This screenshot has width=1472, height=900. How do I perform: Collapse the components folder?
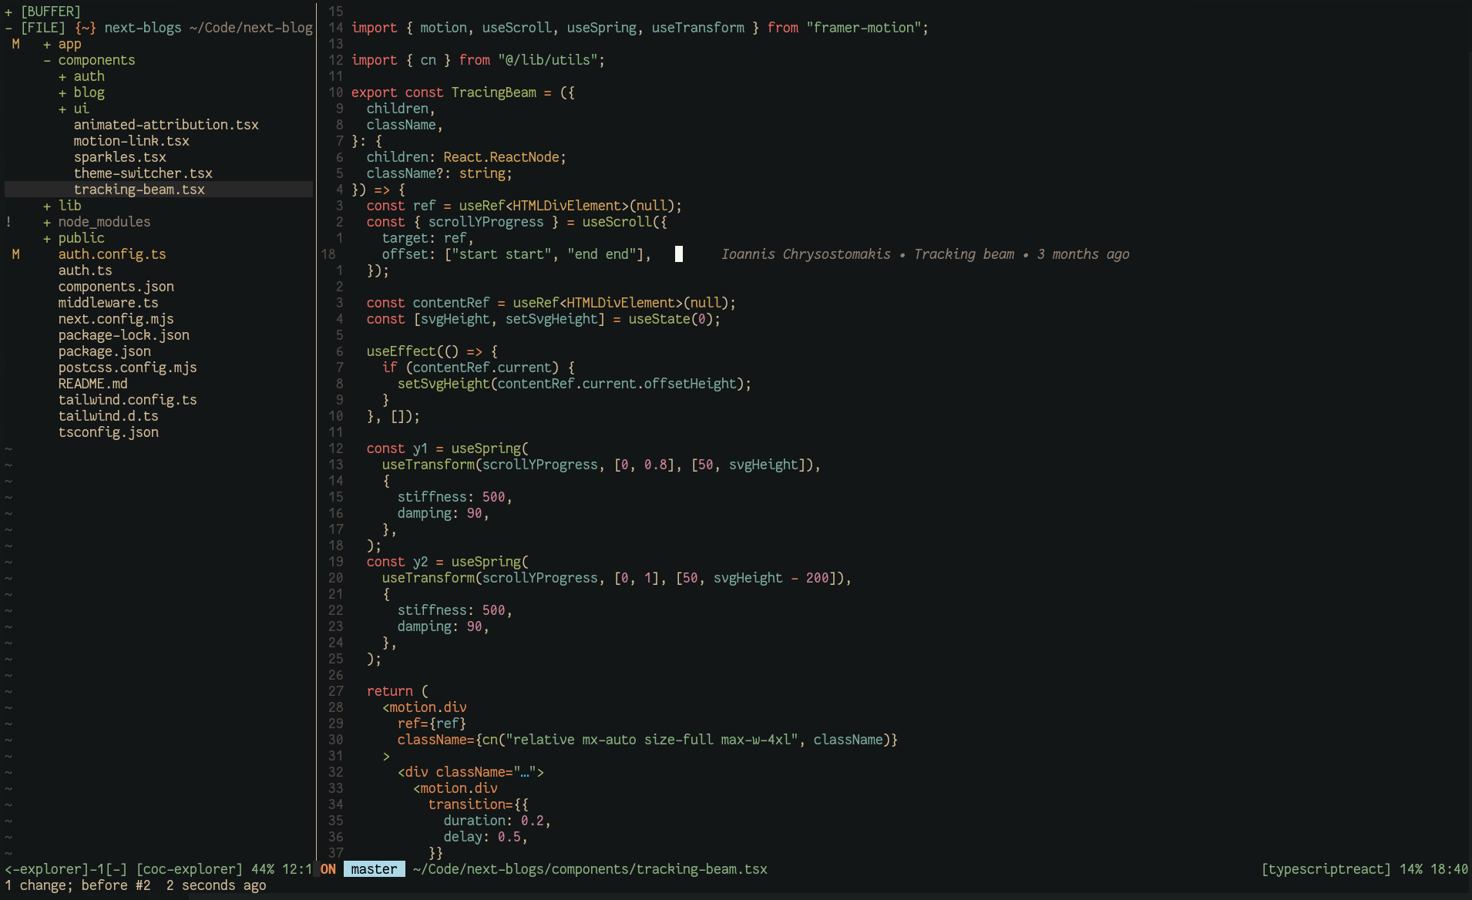(47, 60)
